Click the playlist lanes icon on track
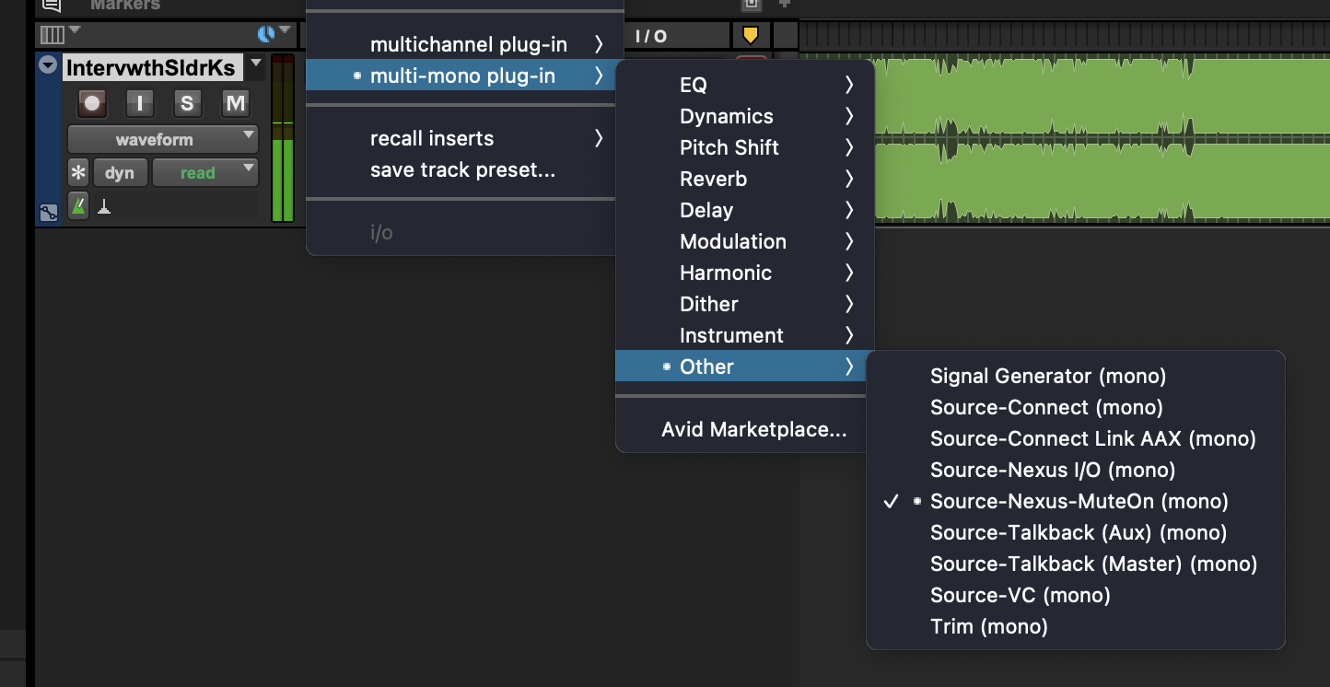 49,213
